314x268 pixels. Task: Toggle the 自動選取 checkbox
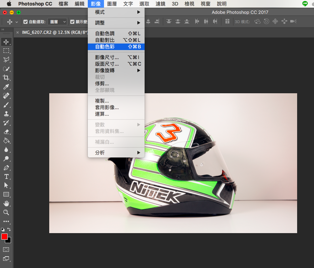25,22
